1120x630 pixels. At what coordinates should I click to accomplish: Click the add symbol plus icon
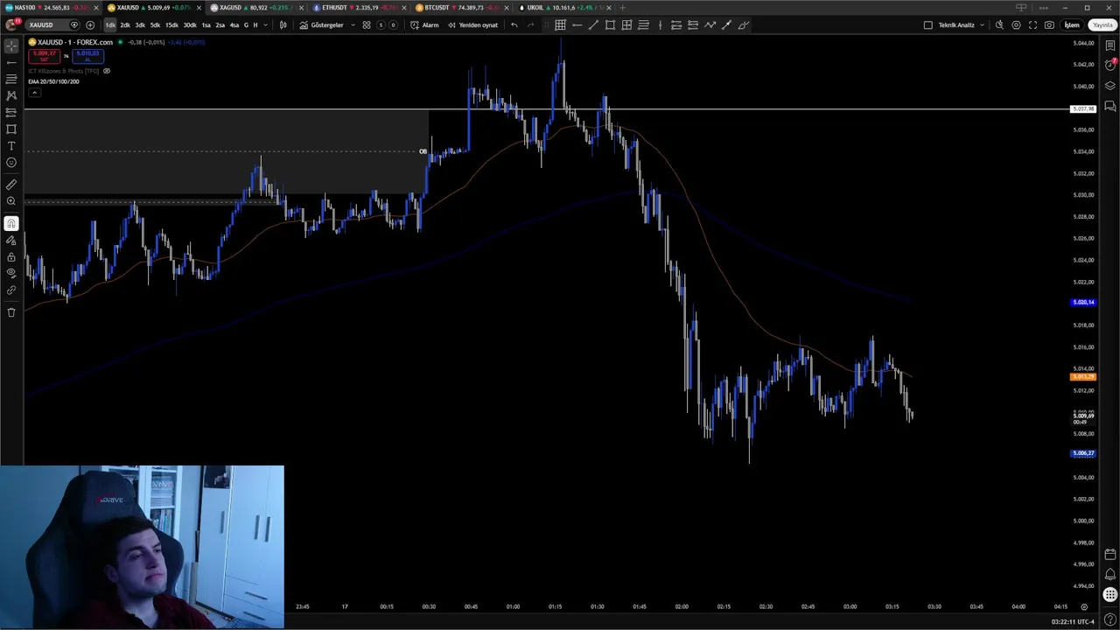click(90, 24)
